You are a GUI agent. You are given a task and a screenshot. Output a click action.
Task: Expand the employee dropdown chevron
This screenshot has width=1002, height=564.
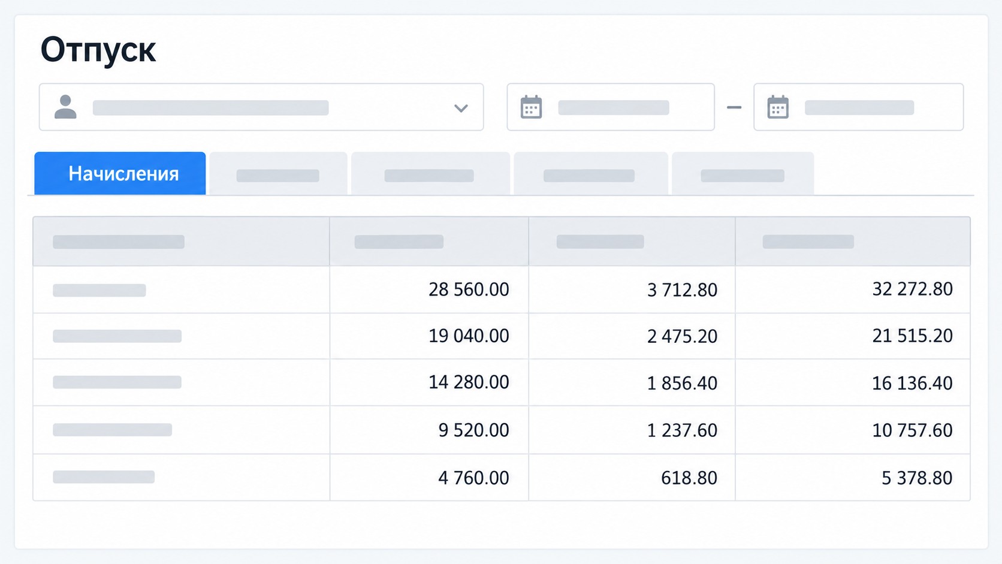click(x=461, y=108)
